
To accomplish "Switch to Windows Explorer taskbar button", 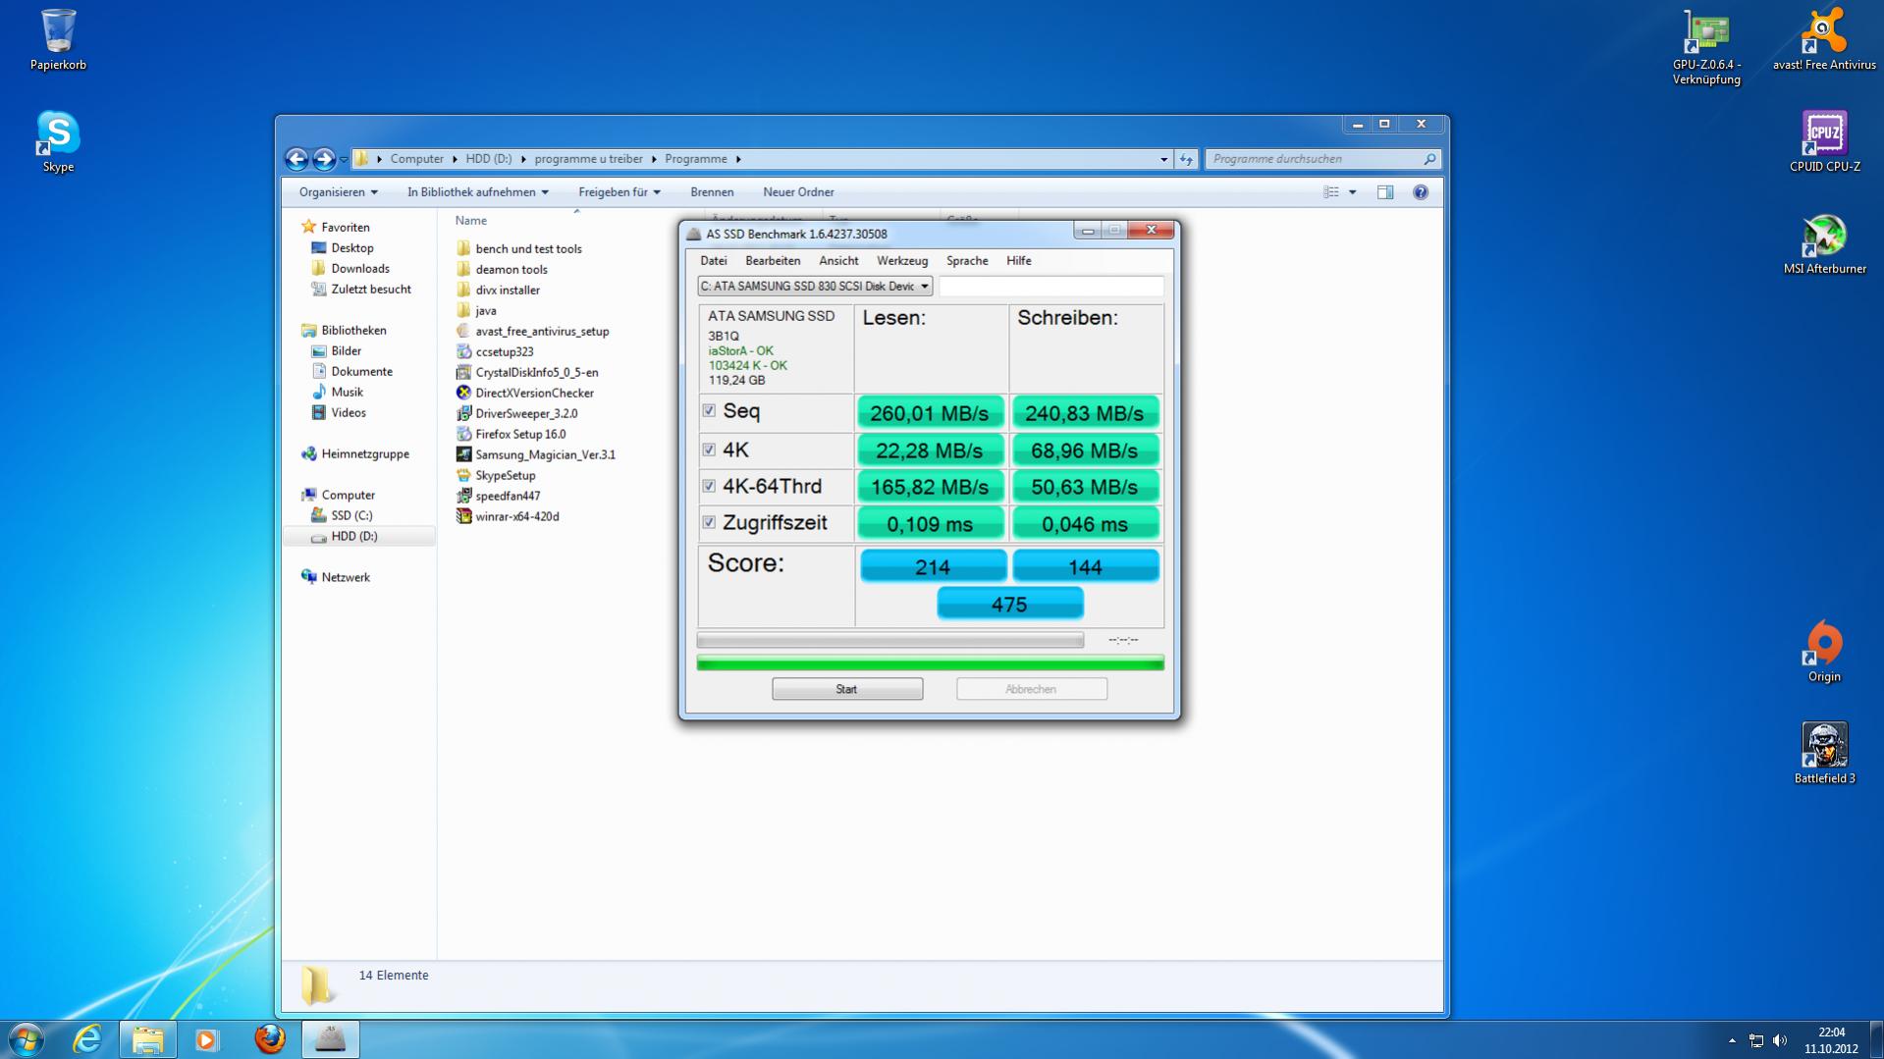I will [148, 1039].
